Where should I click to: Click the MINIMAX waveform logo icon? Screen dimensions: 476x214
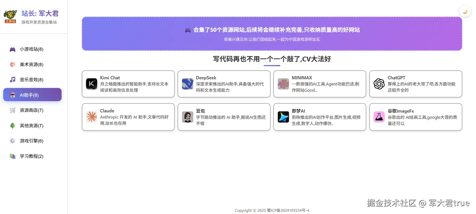[x=283, y=84]
